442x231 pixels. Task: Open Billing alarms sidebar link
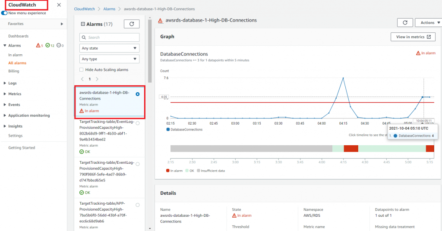pyautogui.click(x=13, y=71)
